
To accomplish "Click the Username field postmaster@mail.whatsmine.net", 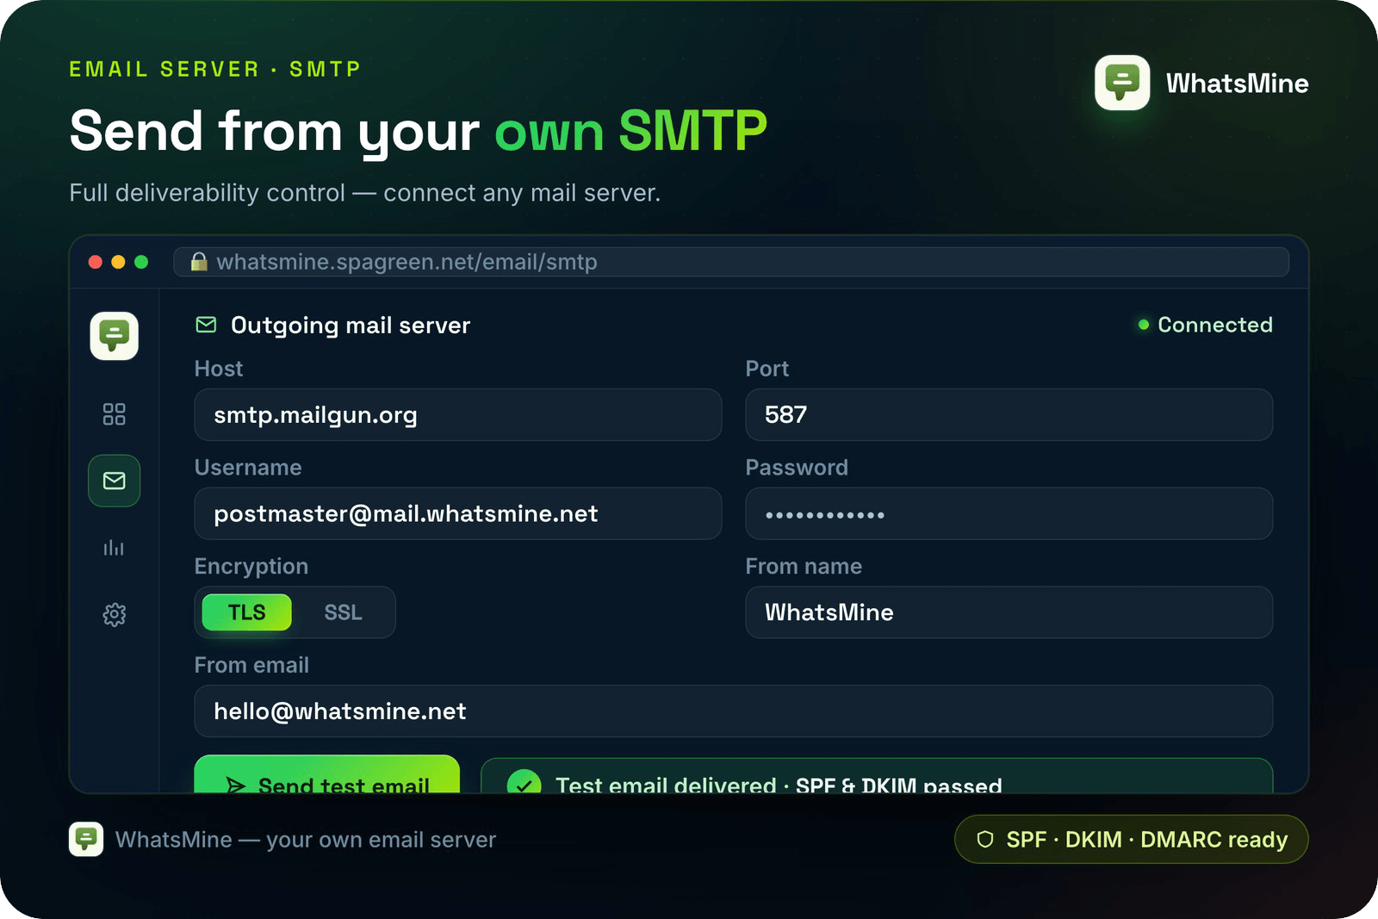I will point(458,513).
